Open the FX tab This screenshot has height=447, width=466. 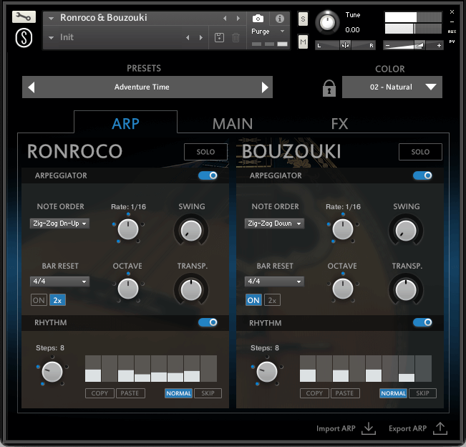(339, 123)
